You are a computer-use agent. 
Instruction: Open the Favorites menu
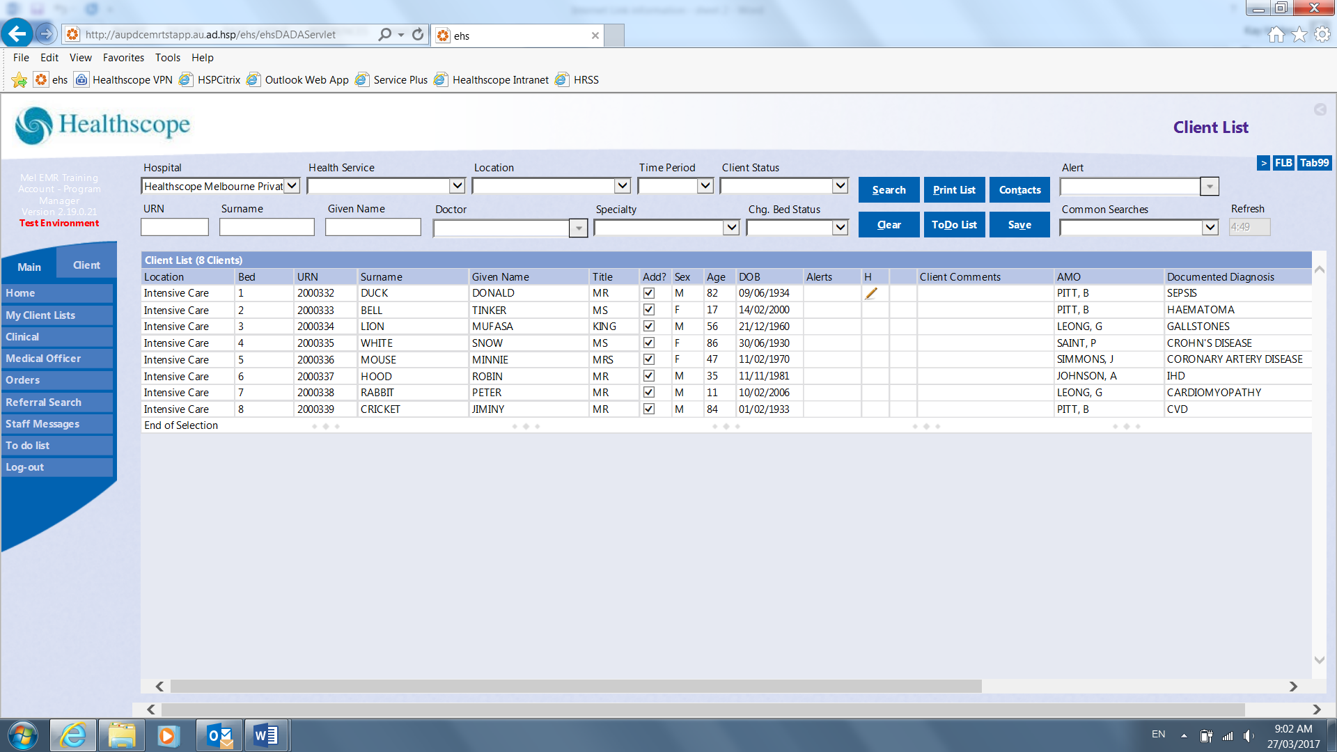(x=123, y=58)
